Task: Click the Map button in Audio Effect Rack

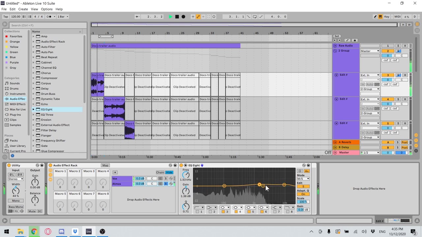Action: (105, 165)
